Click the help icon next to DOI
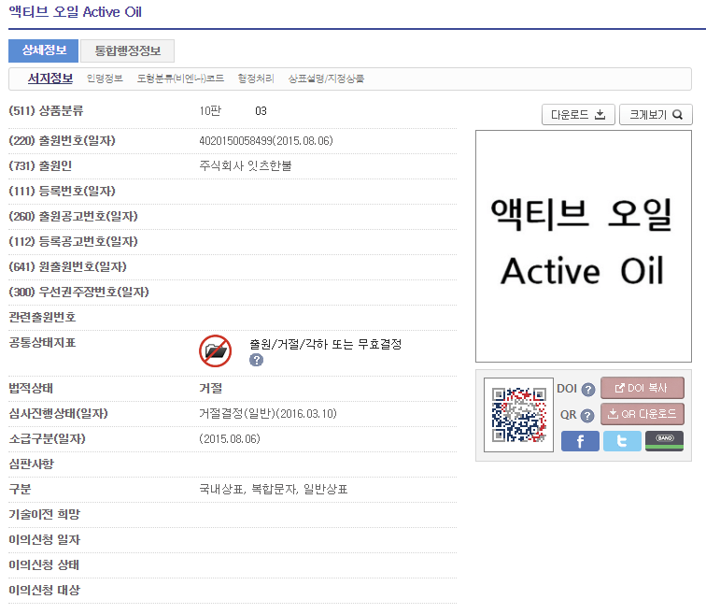706x614 pixels. tap(588, 390)
